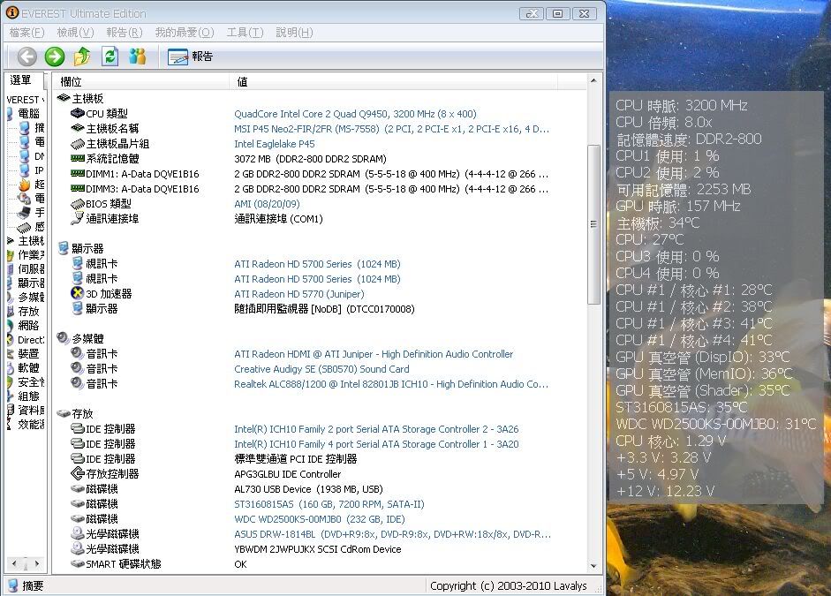
Task: Select DirectX in the sidebar tree
Action: (x=31, y=340)
